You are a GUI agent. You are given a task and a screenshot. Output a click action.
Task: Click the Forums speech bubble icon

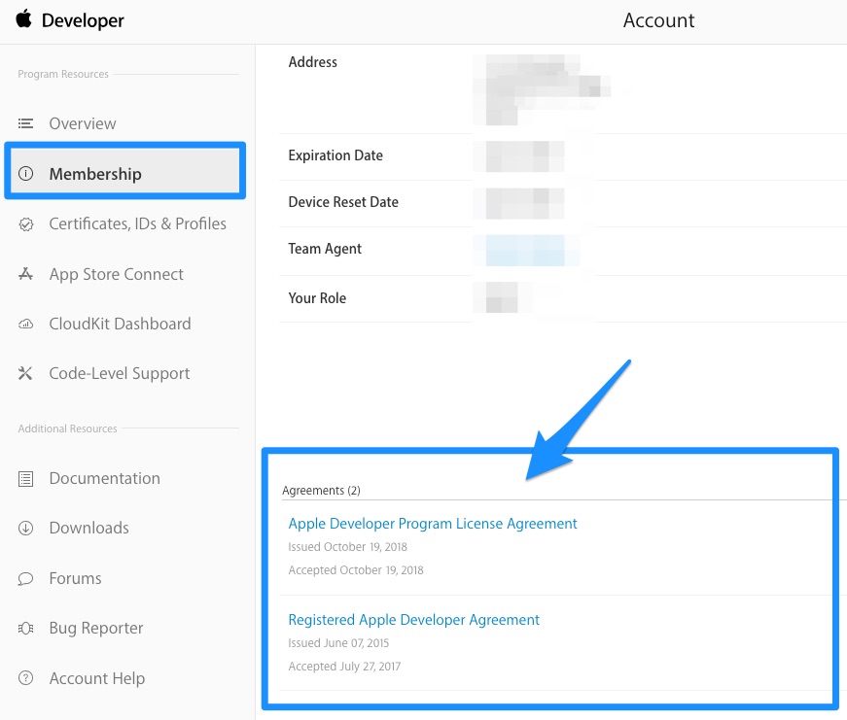(25, 578)
